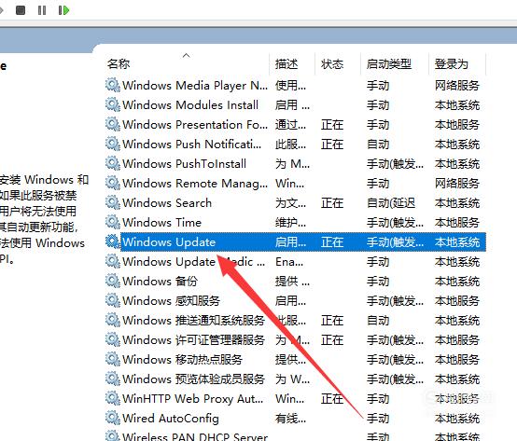The image size is (517, 441).
Task: Select Windows 预览体验成员服务 service name
Action: pyautogui.click(x=193, y=379)
